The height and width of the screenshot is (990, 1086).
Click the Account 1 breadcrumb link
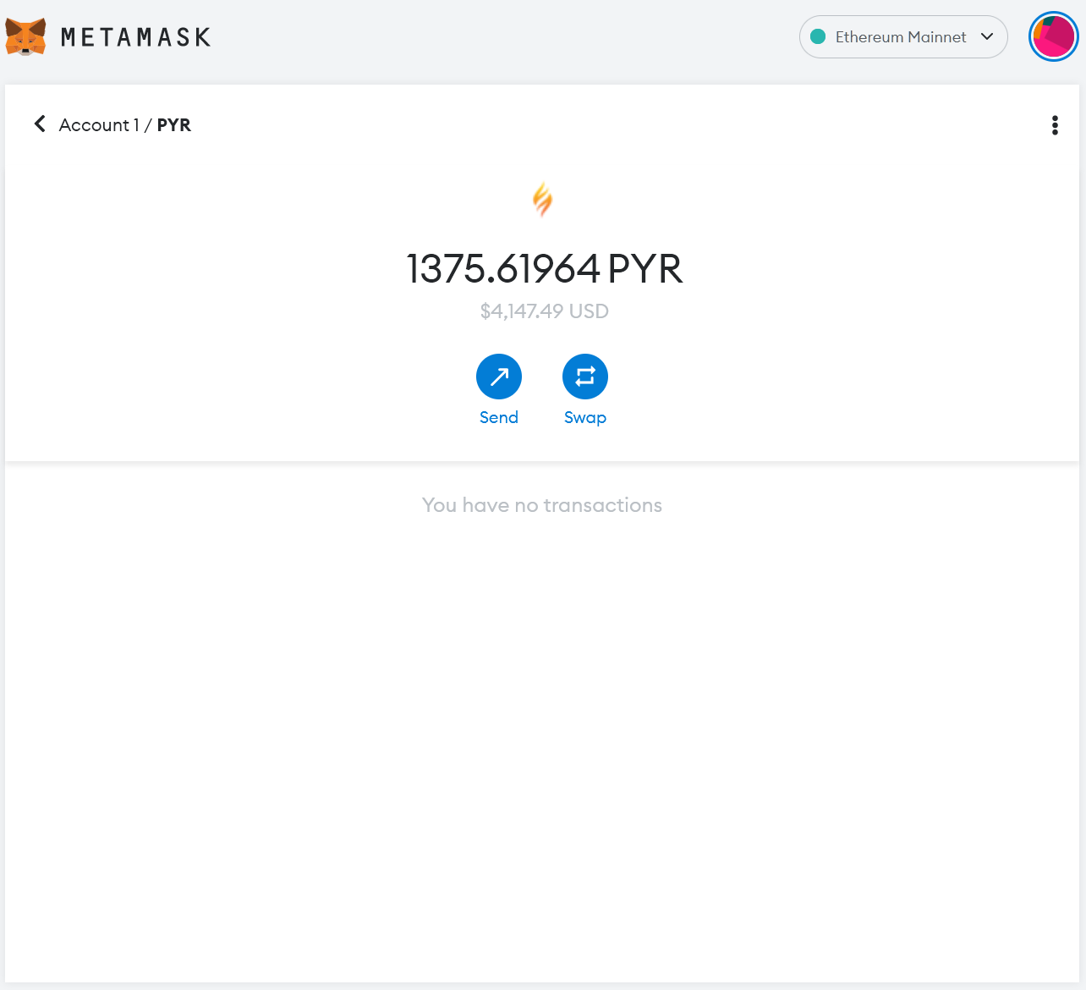98,124
